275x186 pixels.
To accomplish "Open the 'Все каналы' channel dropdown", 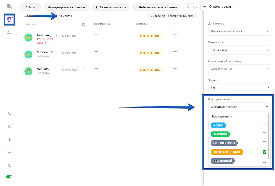I will [x=239, y=50].
